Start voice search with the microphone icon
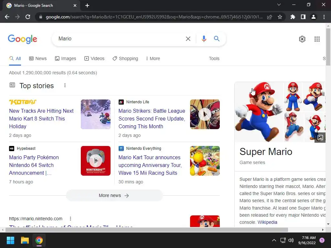The image size is (331, 248). click(x=204, y=39)
